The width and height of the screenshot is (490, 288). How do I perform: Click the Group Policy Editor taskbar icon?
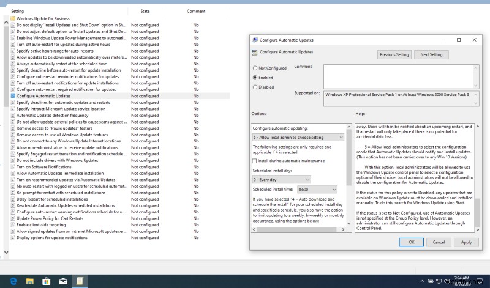80,281
